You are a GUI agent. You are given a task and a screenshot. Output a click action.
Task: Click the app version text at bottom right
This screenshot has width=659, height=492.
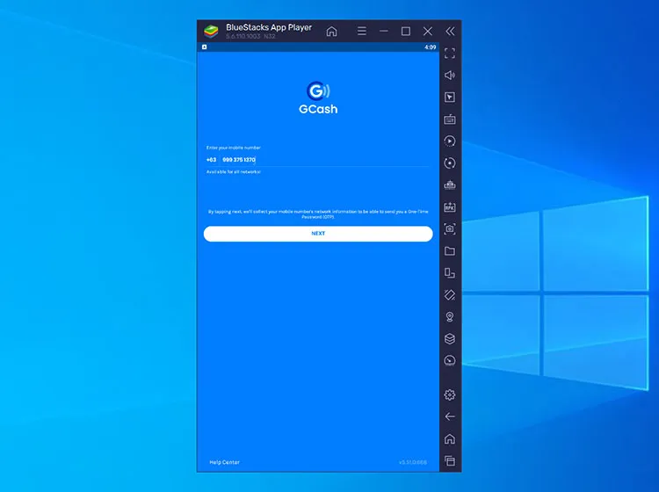pyautogui.click(x=413, y=462)
